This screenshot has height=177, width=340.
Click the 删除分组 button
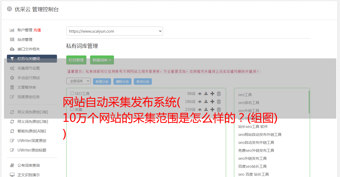pos(122,81)
